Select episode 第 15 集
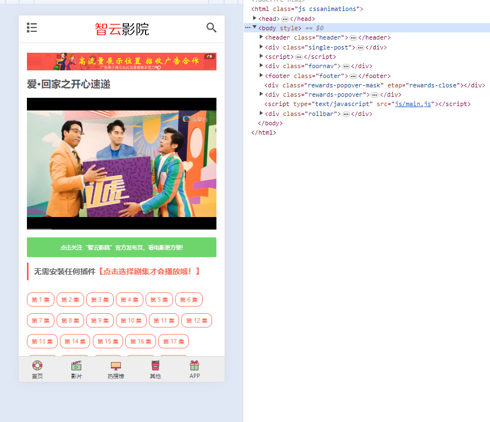This screenshot has height=422, width=490. click(x=108, y=341)
